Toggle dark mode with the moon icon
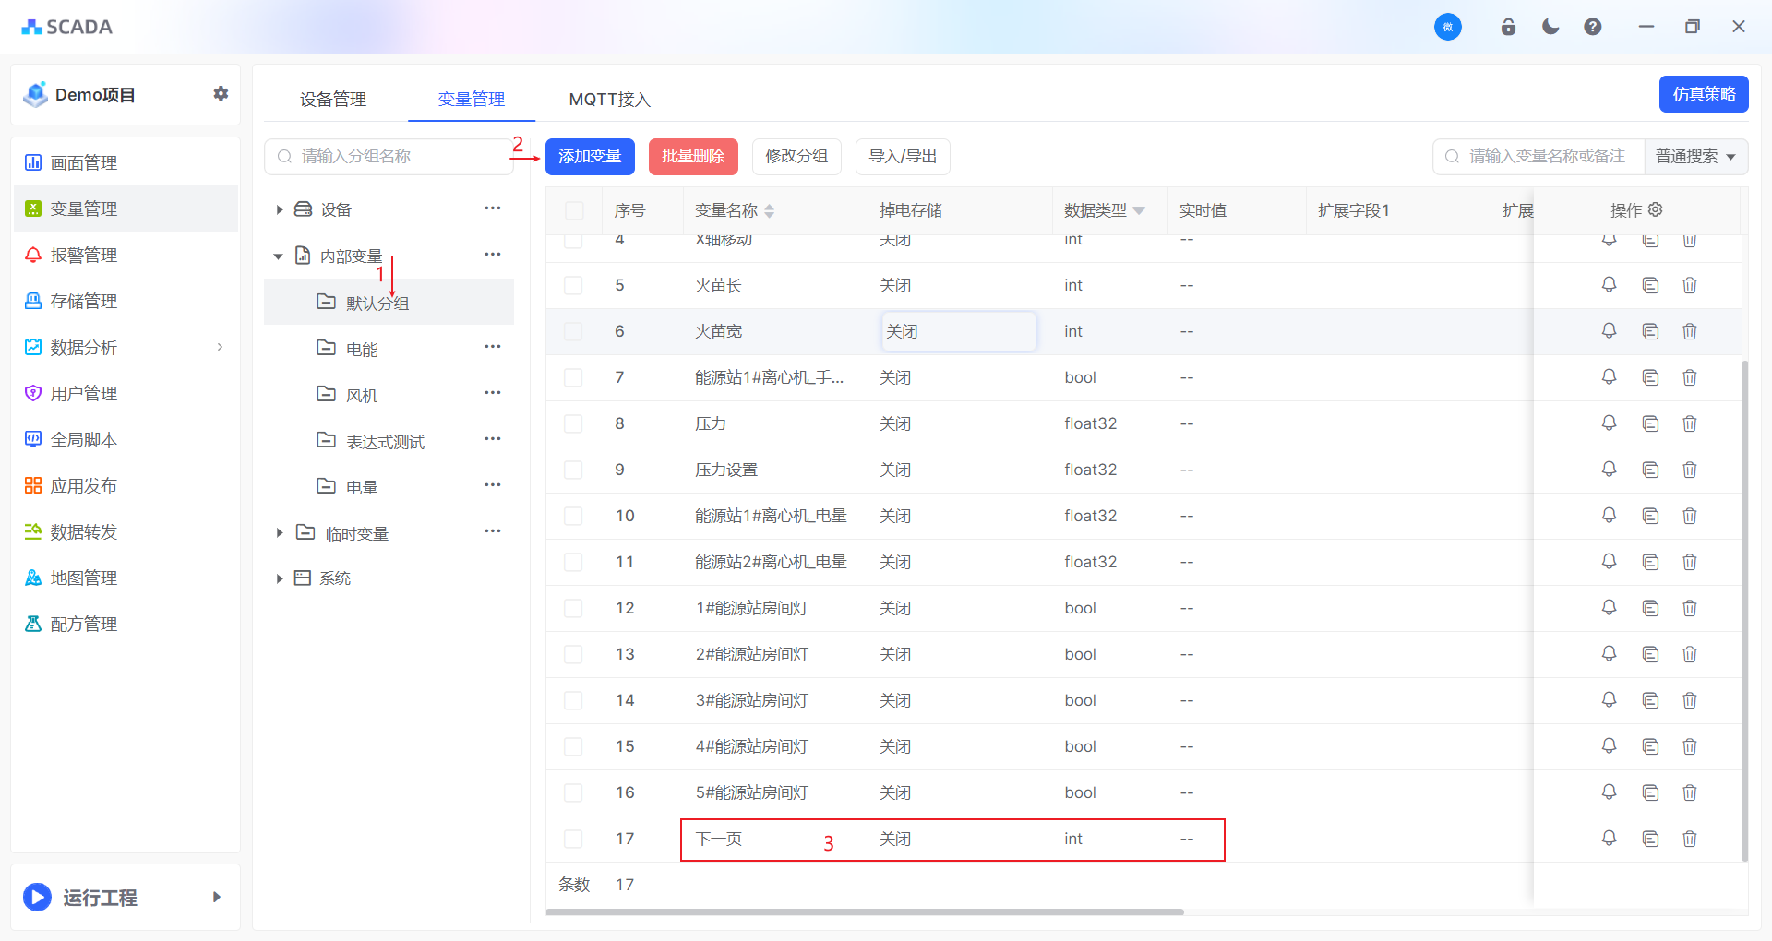 [1550, 27]
